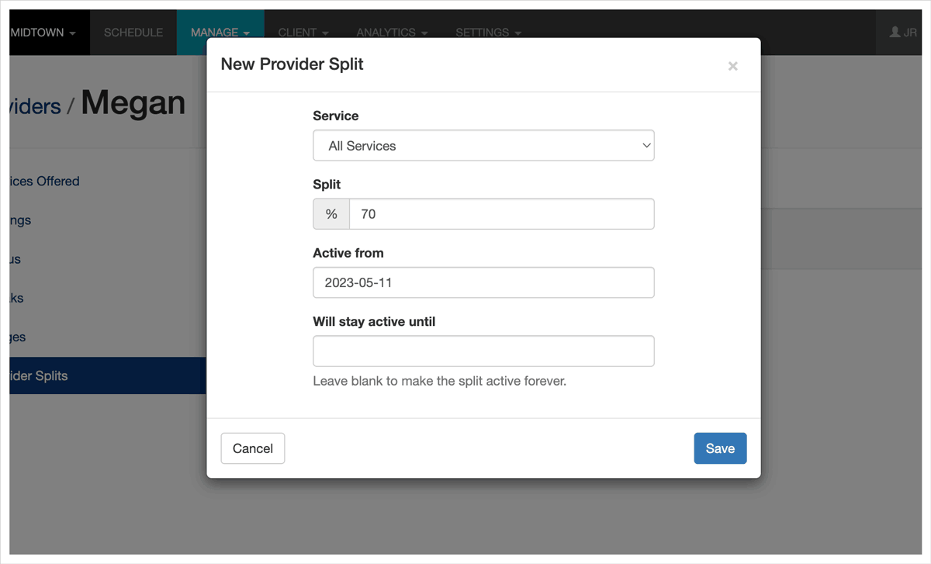Expand the Settings menu
This screenshot has width=931, height=564.
click(488, 33)
